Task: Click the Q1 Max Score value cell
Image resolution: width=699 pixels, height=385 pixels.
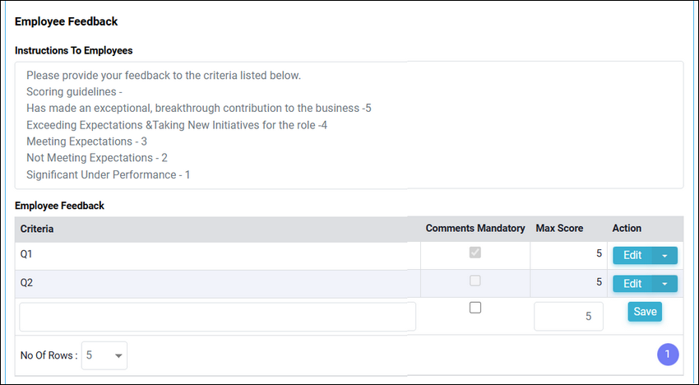Action: coord(568,256)
